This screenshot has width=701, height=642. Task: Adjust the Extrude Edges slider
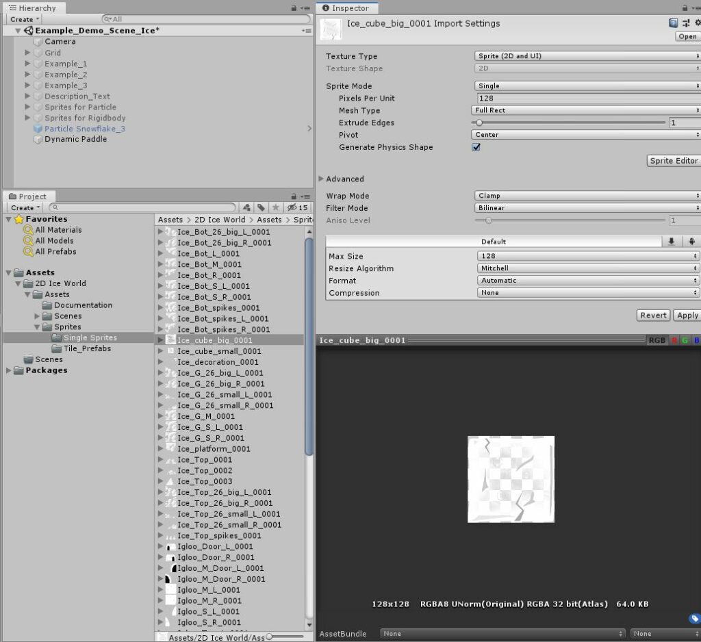click(x=479, y=123)
